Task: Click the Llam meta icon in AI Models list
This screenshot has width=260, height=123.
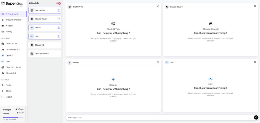Action: pyautogui.click(x=32, y=36)
